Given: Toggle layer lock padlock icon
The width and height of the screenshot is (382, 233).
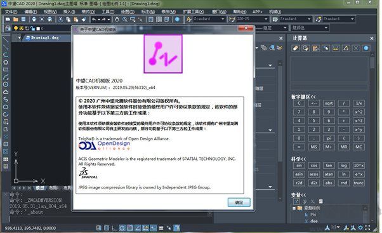Looking at the screenshot, I should 32,29.
